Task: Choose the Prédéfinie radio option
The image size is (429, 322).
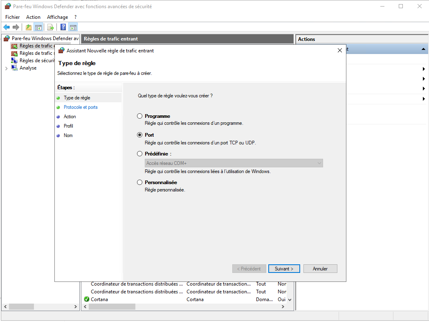Action: 139,154
